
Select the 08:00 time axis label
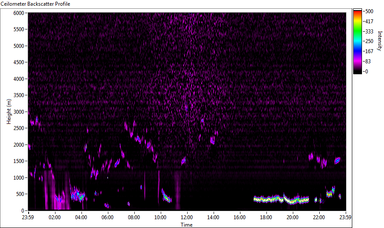tap(134, 217)
